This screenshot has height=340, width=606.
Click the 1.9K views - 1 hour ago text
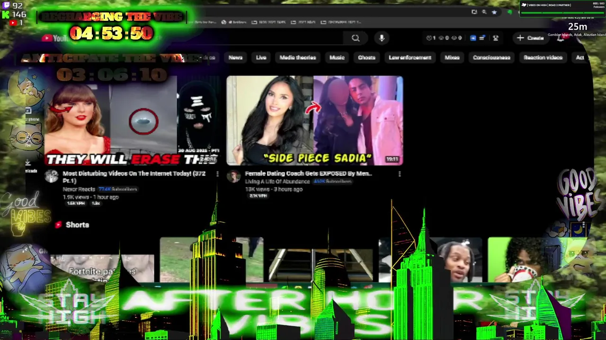coord(90,197)
